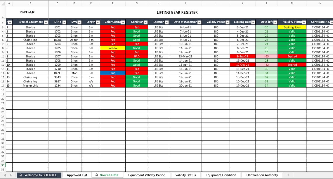Click the lock icon on Source Data tab

click(96, 175)
